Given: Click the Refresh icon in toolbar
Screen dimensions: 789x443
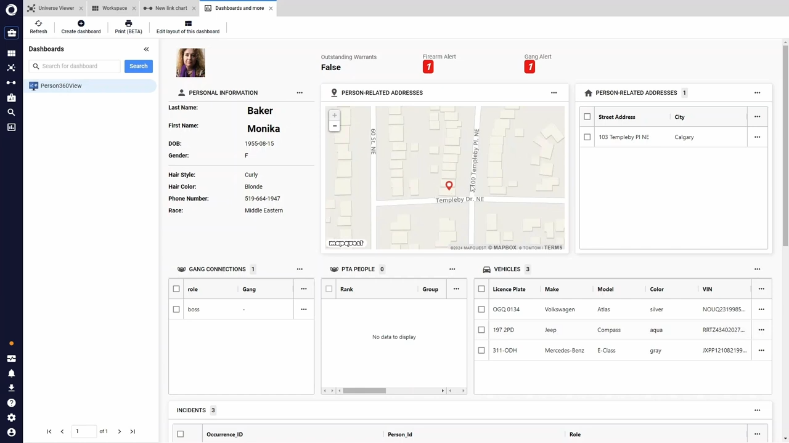Looking at the screenshot, I should tap(38, 23).
